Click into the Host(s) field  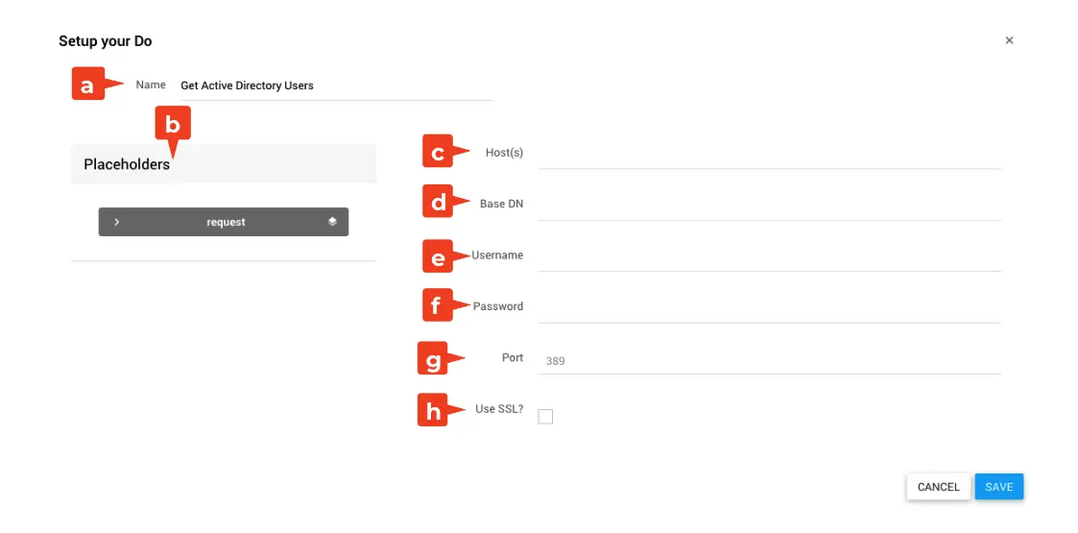click(768, 154)
